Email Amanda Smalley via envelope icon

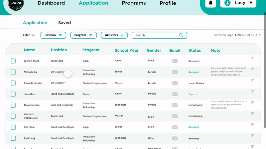pos(175,83)
